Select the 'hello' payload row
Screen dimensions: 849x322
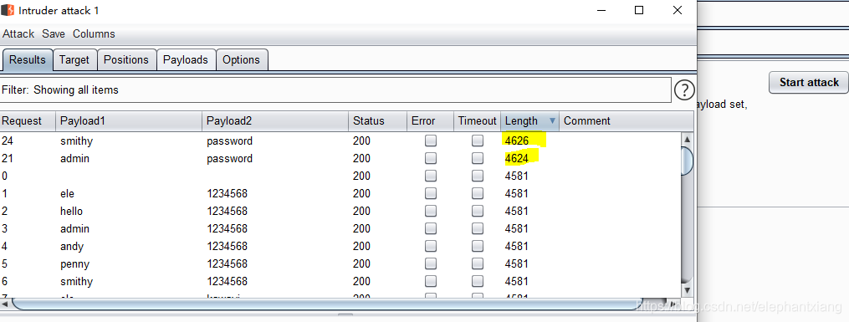71,211
